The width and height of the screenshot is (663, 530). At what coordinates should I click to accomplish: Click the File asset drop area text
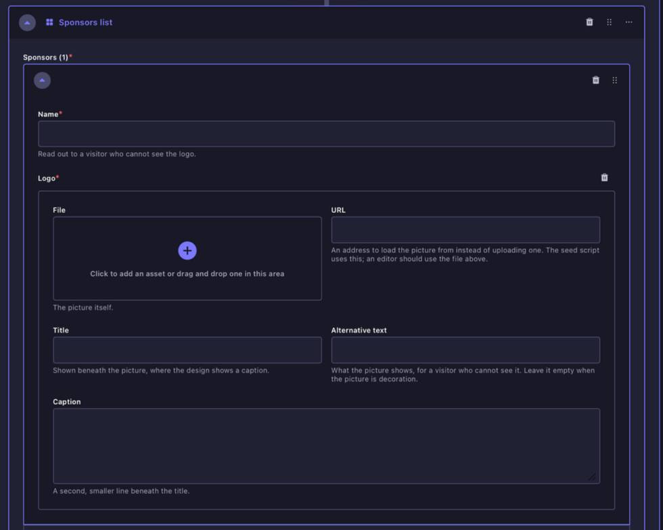187,274
